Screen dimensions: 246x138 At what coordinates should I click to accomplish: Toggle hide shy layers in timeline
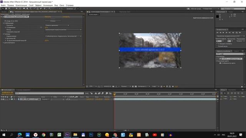(x=96, y=93)
